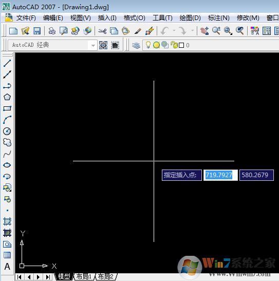Click the Insert Block tool
The width and height of the screenshot is (279, 281).
7,188
